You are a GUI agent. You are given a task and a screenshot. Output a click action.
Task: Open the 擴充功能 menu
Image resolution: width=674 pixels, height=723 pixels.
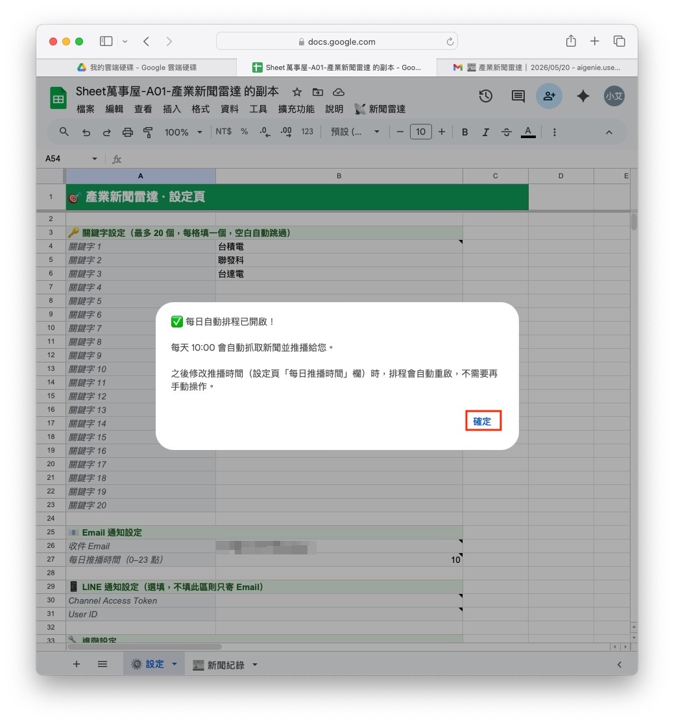point(296,109)
